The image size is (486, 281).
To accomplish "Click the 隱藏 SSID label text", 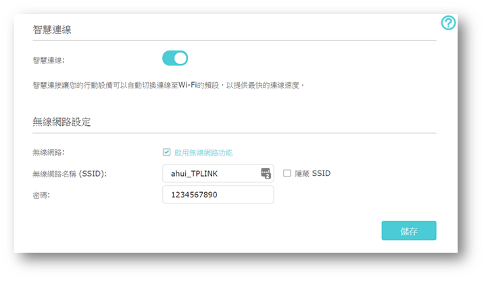I will tap(312, 173).
